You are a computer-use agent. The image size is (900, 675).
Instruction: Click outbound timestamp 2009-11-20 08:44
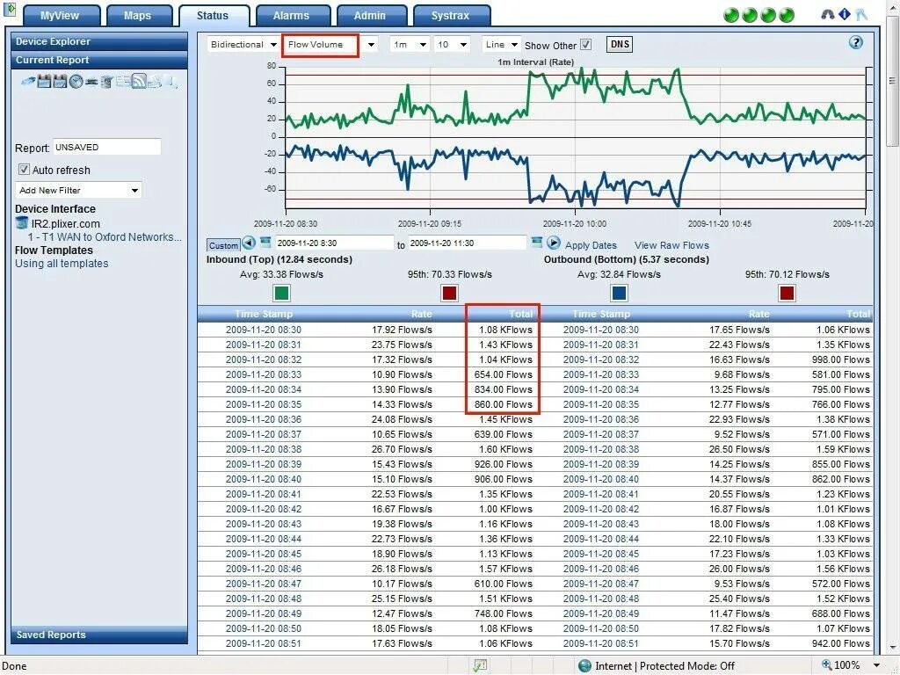point(601,539)
